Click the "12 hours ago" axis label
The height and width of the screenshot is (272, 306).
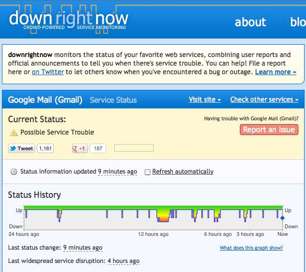pos(153,234)
